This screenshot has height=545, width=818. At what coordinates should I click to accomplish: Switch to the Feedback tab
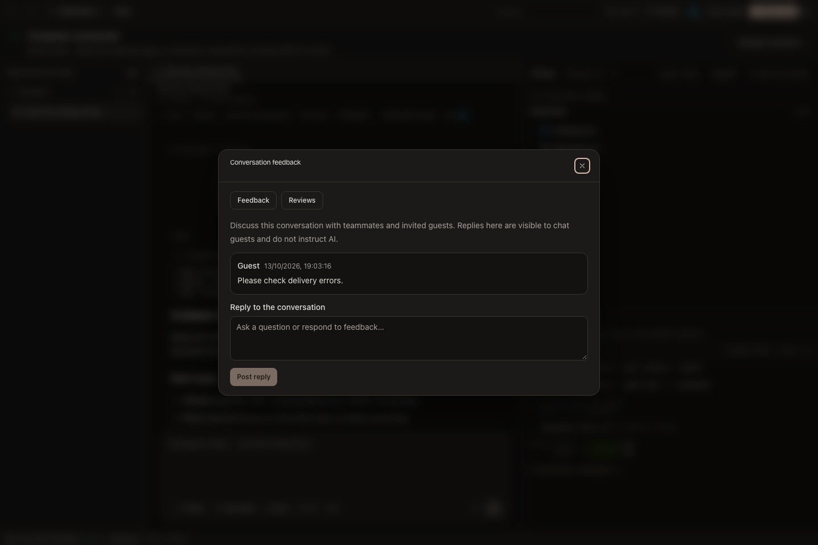[x=253, y=200]
